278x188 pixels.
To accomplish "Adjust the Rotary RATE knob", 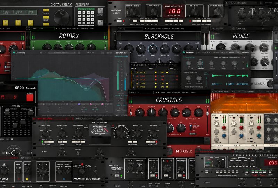I will click(x=58, y=47).
